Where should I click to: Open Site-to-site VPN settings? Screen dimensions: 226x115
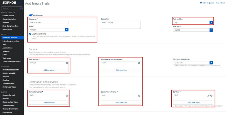9,73
